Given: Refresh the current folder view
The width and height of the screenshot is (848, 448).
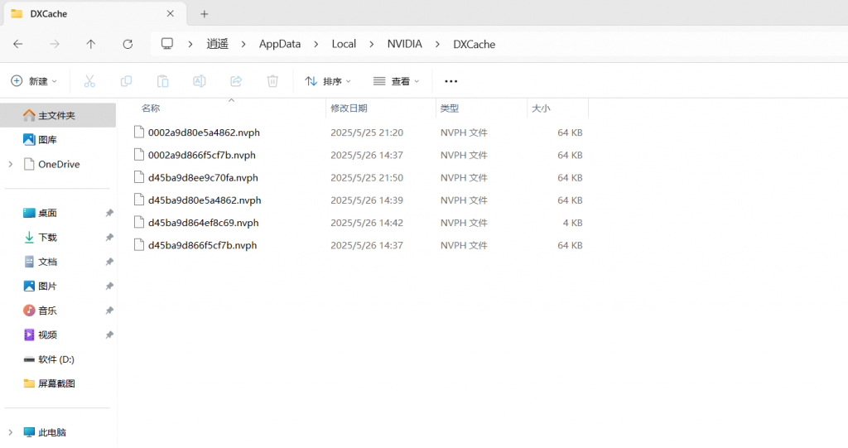Looking at the screenshot, I should pos(128,44).
